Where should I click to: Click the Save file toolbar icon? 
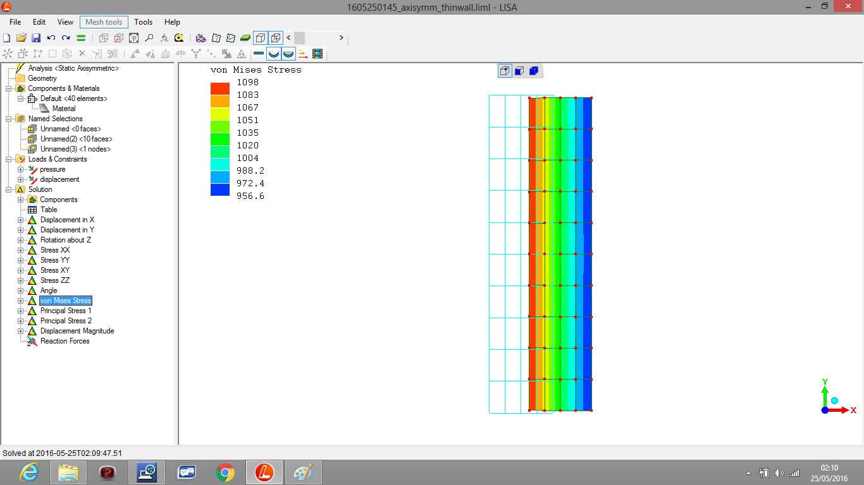pos(36,38)
